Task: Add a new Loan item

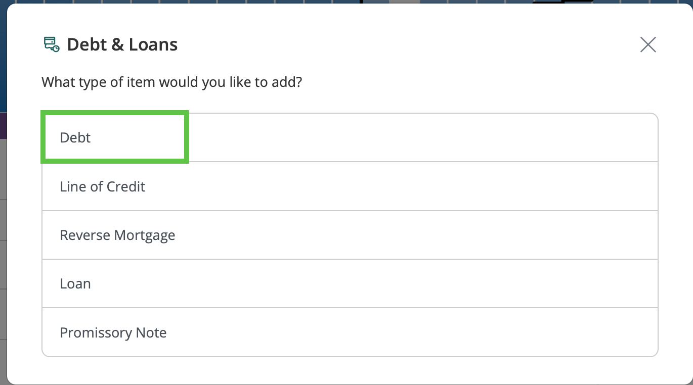Action: click(350, 283)
